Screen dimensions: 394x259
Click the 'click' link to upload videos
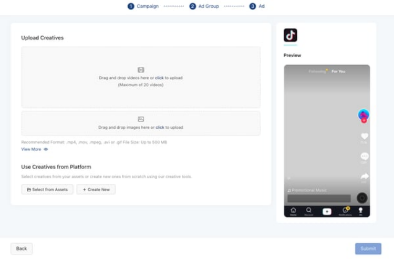[x=159, y=78]
